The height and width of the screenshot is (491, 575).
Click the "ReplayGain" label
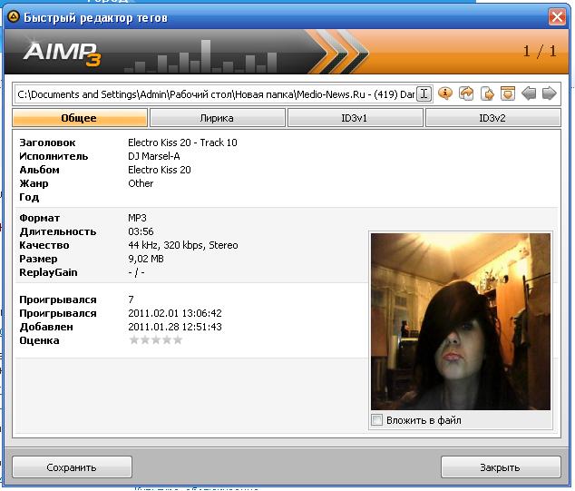tap(48, 272)
